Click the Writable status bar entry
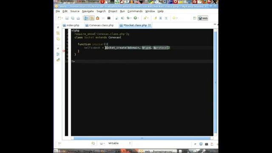The image size is (272, 153). tap(113, 143)
